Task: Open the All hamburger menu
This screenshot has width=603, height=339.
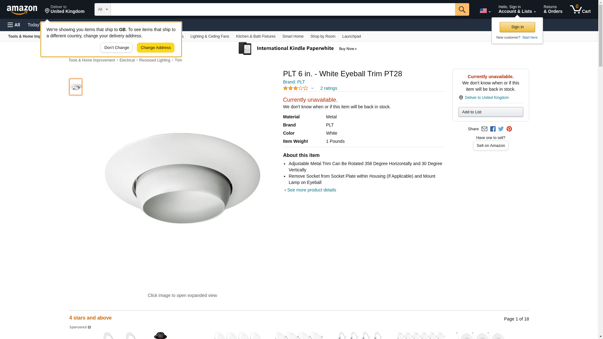Action: point(14,25)
